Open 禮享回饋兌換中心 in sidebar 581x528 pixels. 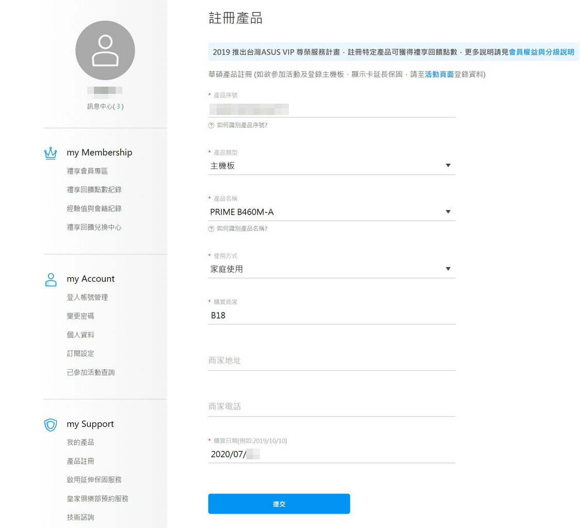[94, 227]
